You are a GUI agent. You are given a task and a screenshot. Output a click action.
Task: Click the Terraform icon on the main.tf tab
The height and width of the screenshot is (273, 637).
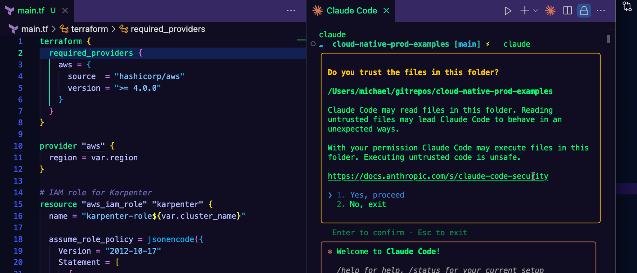pyautogui.click(x=10, y=10)
